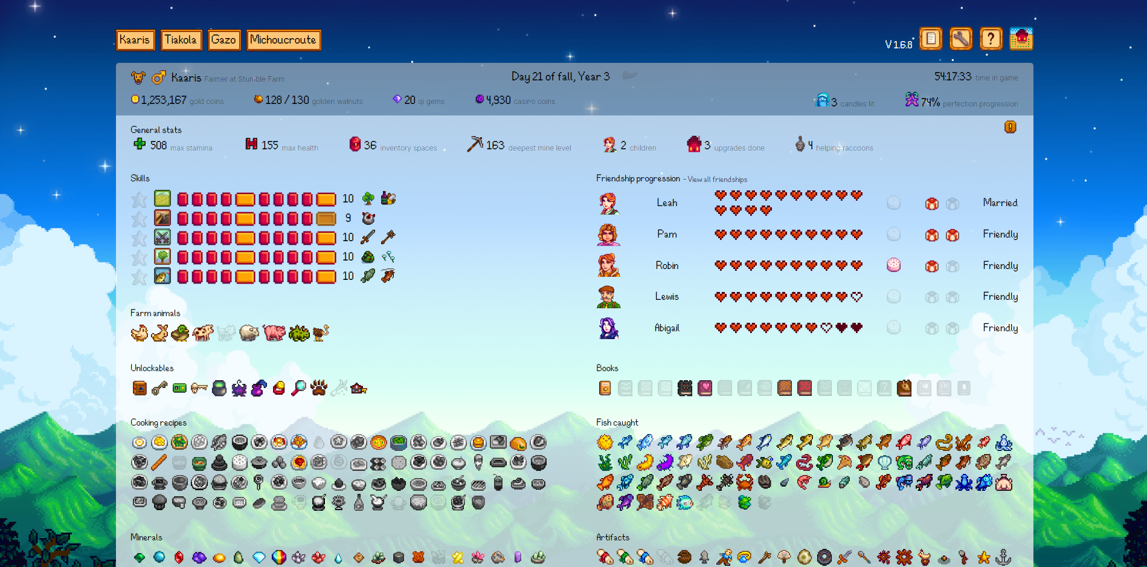
Task: Click the orange badge beside General stats
Action: click(x=1010, y=127)
